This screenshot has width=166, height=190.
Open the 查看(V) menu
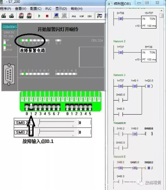(21, 9)
